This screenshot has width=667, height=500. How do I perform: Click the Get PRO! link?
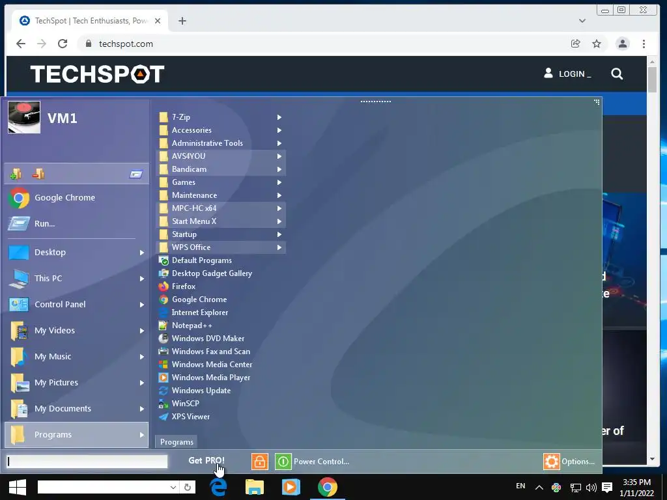click(206, 460)
